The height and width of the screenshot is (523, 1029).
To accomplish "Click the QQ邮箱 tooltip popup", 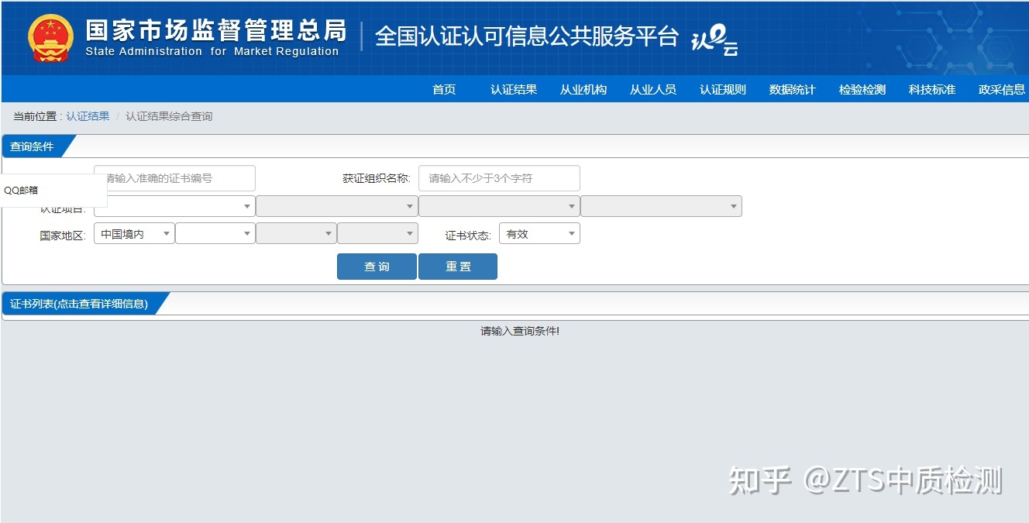I will click(x=53, y=190).
